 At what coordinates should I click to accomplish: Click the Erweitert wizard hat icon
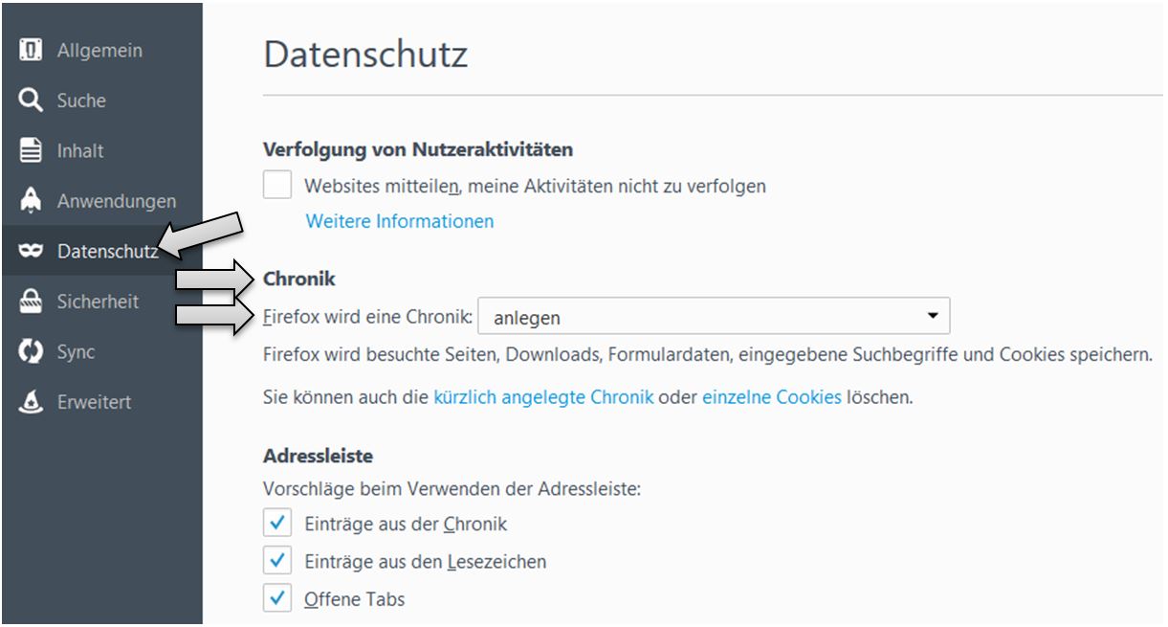pyautogui.click(x=31, y=402)
